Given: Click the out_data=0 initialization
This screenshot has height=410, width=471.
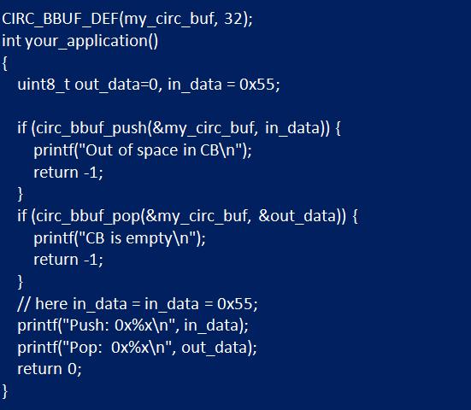Looking at the screenshot, I should point(116,85).
